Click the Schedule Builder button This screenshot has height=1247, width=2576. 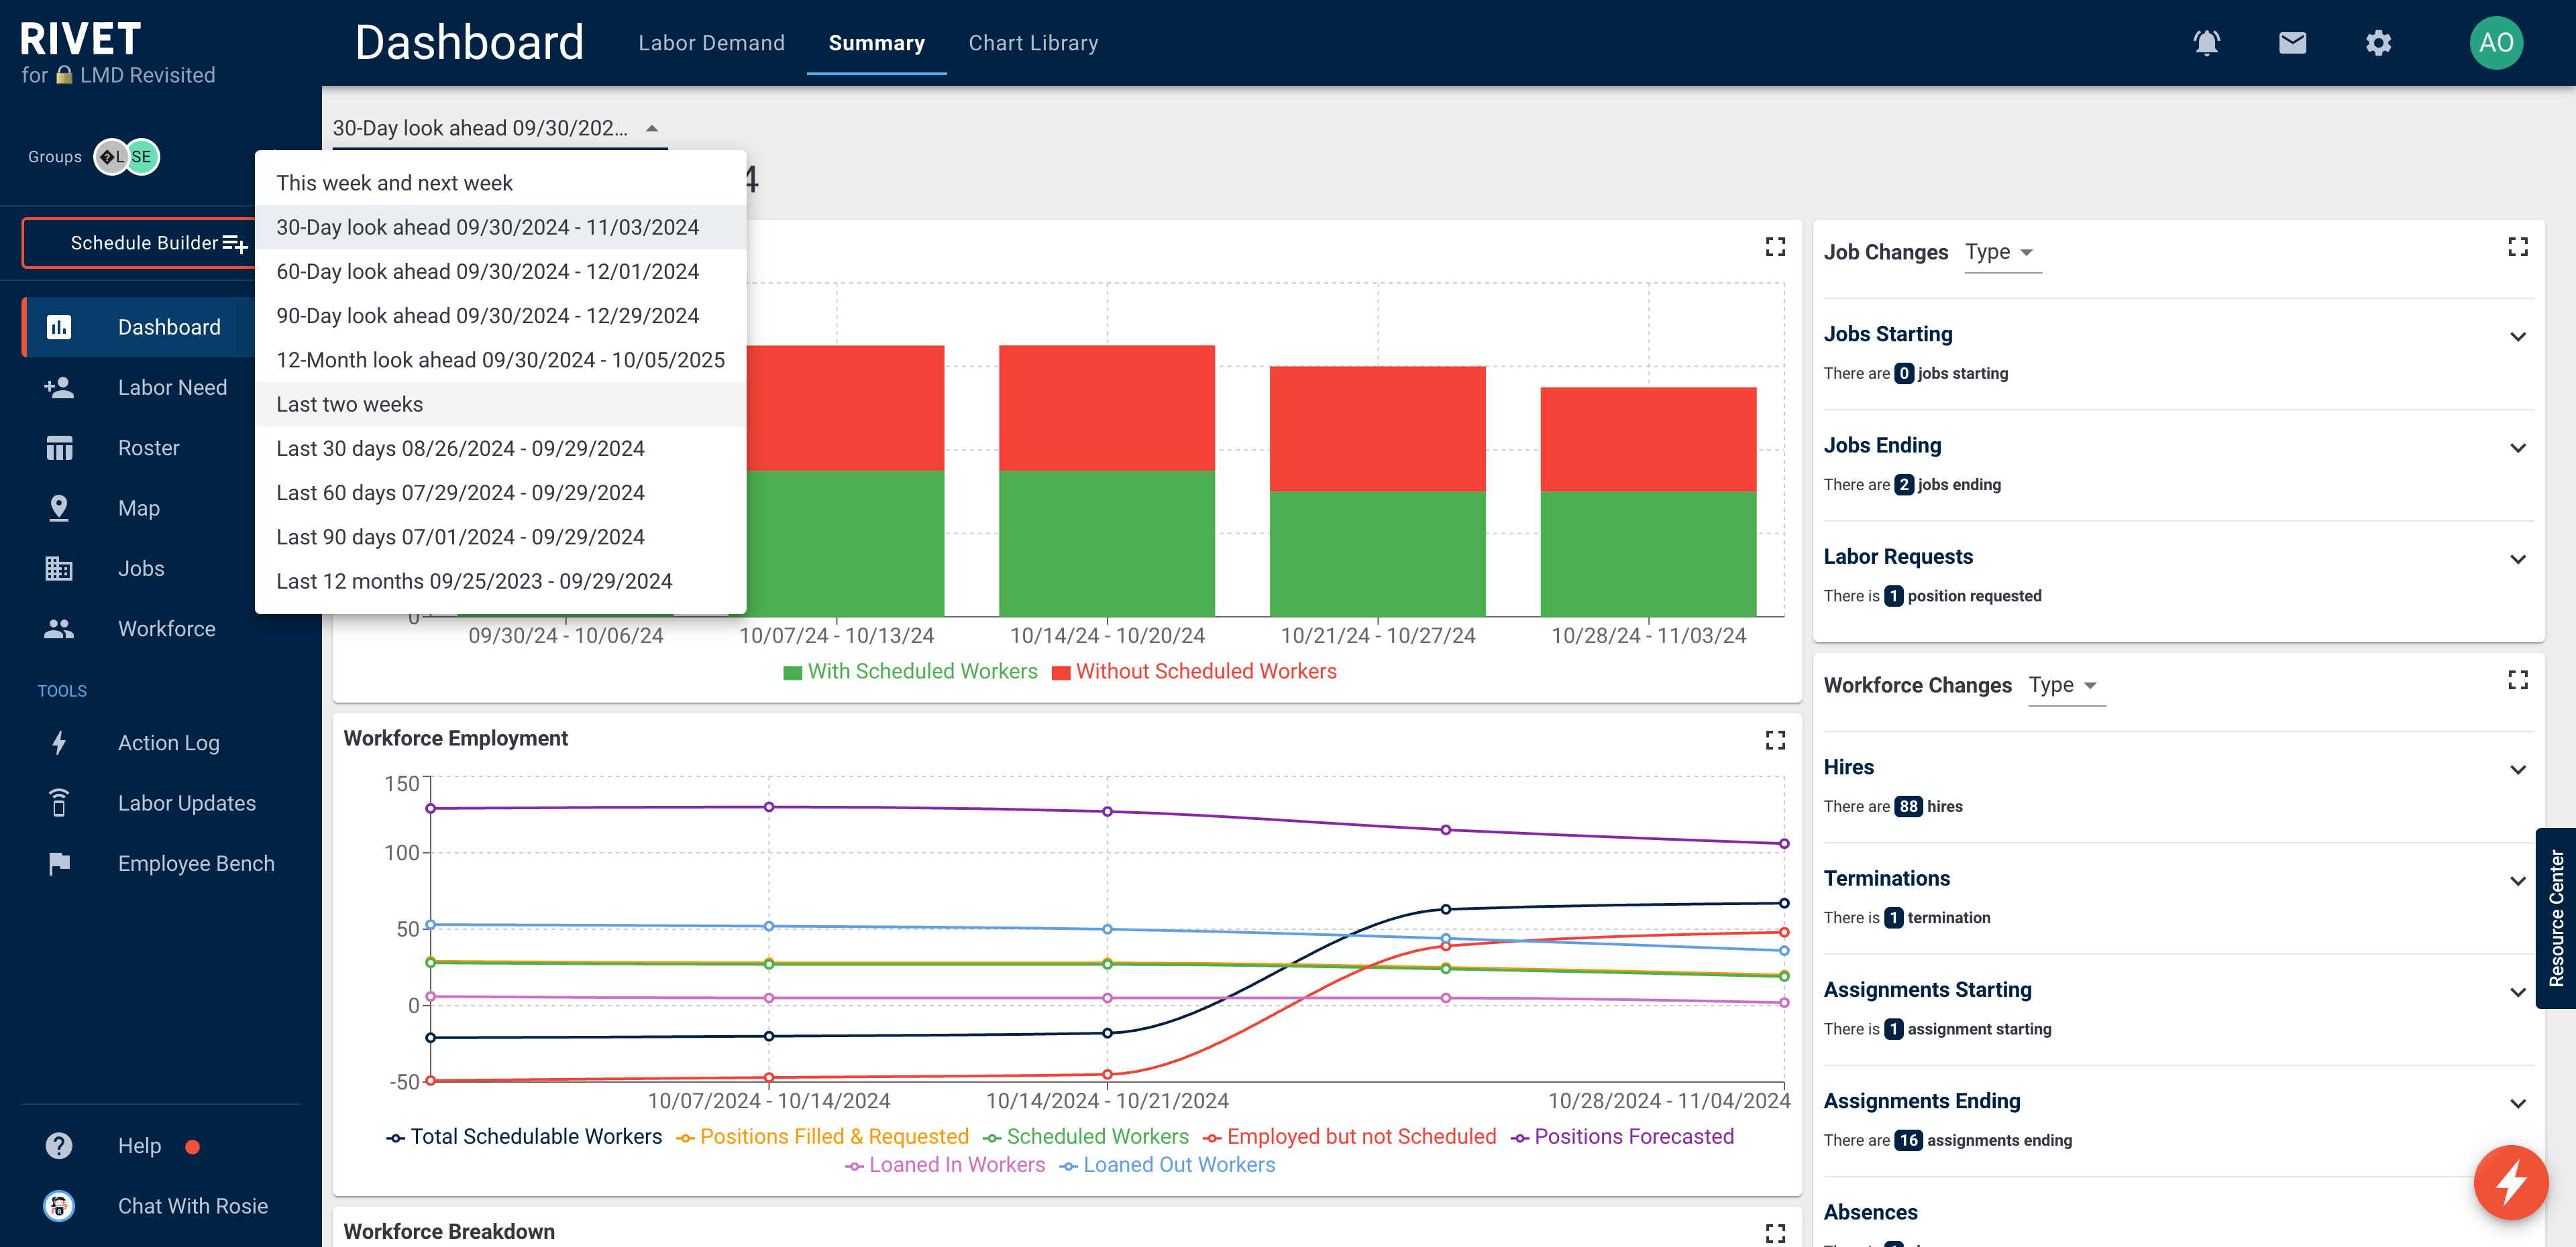(140, 243)
